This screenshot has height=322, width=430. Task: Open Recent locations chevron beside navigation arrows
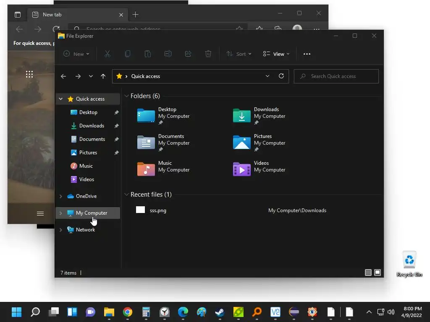click(91, 76)
